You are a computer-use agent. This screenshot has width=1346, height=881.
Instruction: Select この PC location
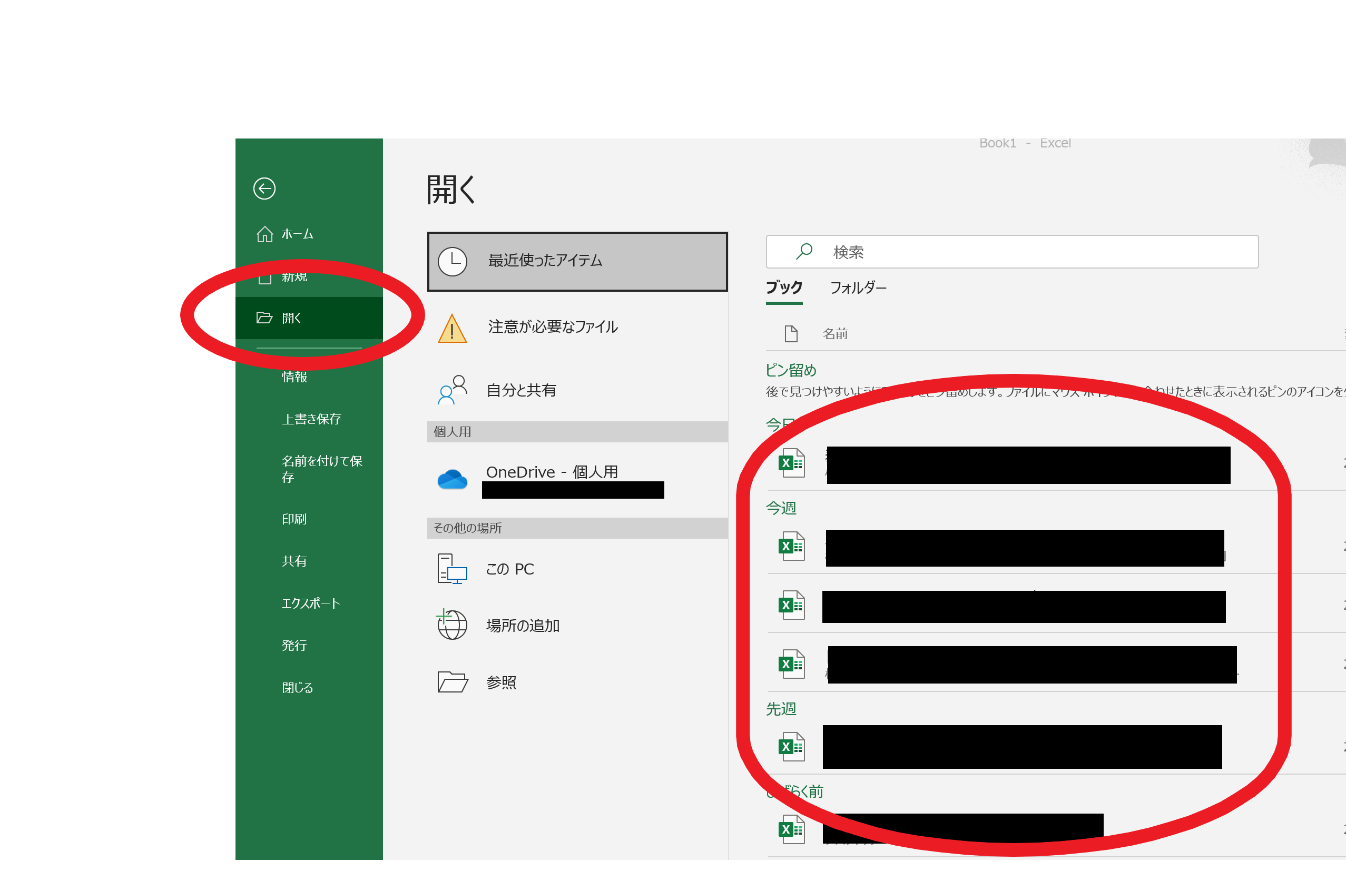pos(577,569)
